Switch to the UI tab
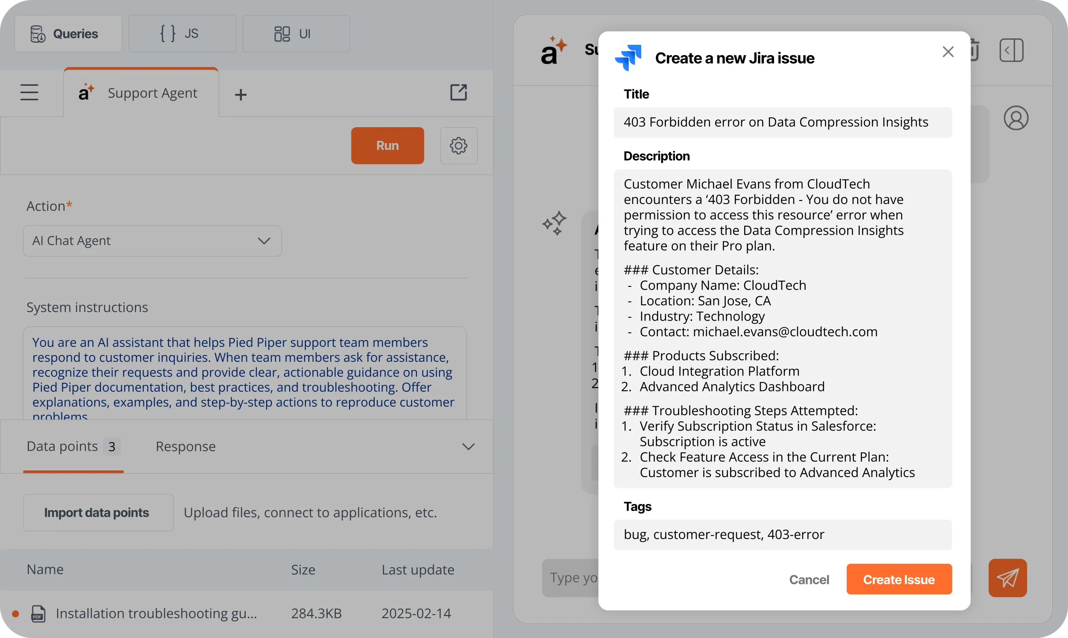 tap(296, 34)
